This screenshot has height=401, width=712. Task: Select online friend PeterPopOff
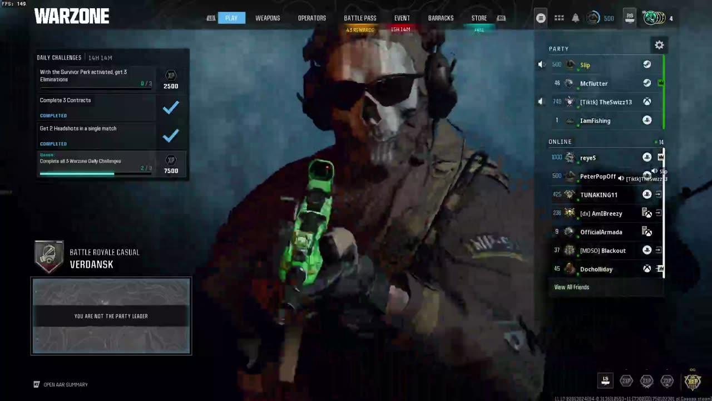tap(606, 176)
